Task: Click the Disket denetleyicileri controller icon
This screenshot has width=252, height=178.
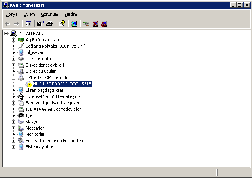Action: click(x=21, y=65)
